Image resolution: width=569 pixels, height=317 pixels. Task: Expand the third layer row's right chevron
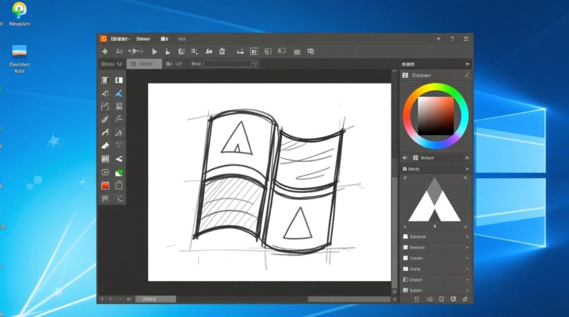coord(467,258)
